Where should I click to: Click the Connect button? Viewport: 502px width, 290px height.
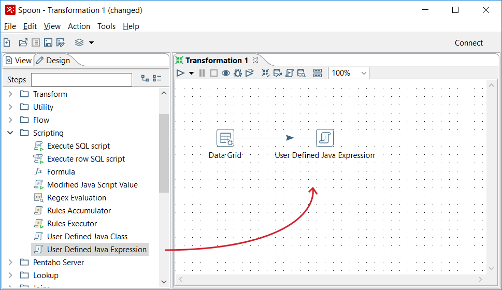[469, 43]
